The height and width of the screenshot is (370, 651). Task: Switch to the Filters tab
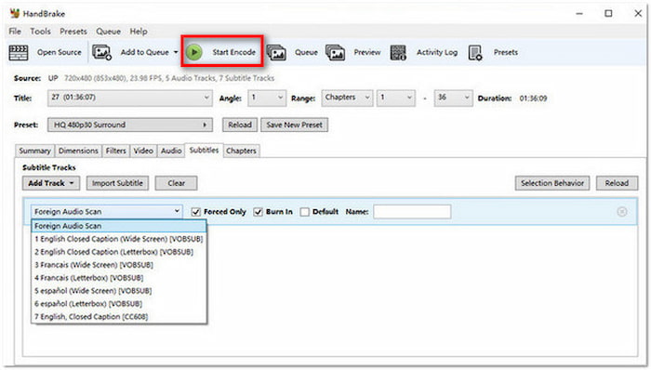pos(116,151)
